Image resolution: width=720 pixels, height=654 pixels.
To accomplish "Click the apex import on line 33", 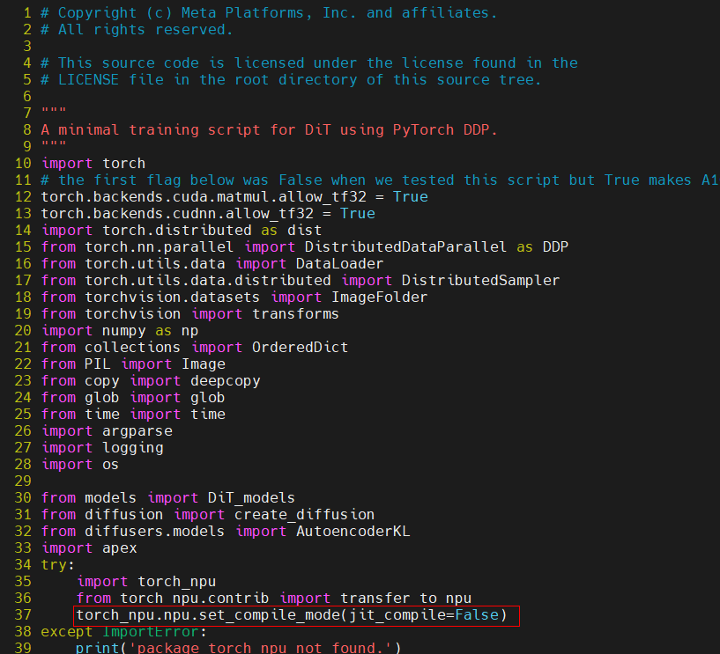I will pos(119,548).
